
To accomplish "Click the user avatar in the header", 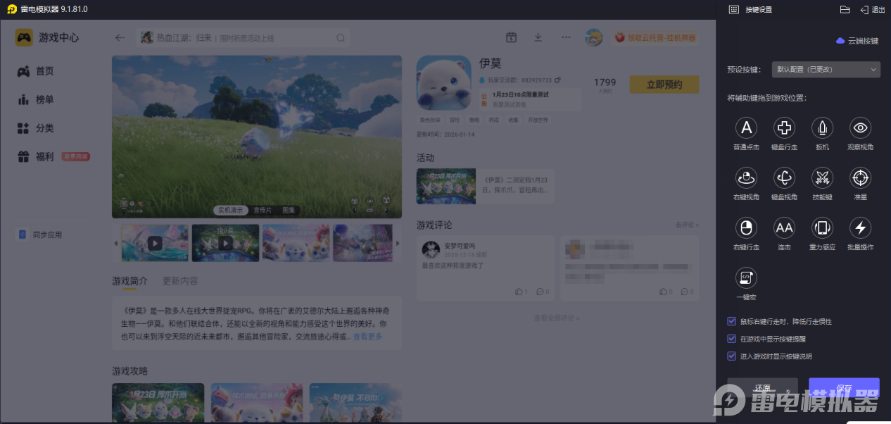I will [x=594, y=37].
